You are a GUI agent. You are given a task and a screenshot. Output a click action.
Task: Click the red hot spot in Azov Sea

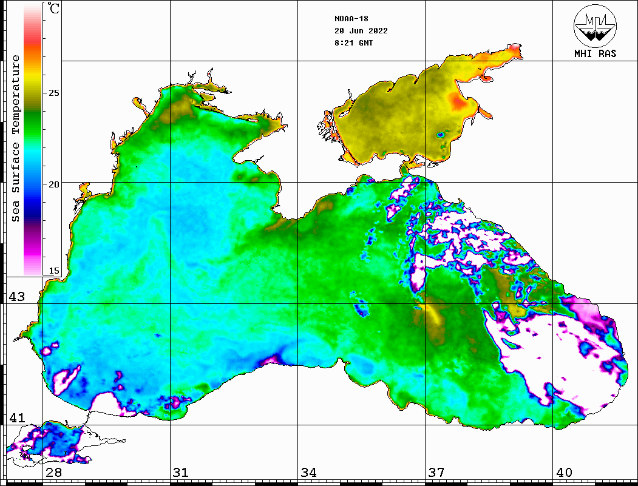pyautogui.click(x=458, y=102)
